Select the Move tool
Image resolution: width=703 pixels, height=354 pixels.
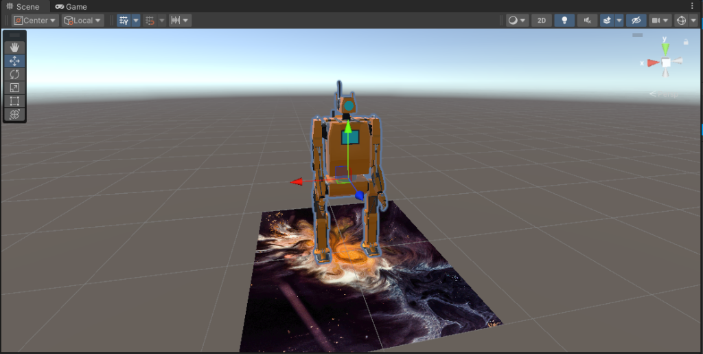(x=14, y=60)
